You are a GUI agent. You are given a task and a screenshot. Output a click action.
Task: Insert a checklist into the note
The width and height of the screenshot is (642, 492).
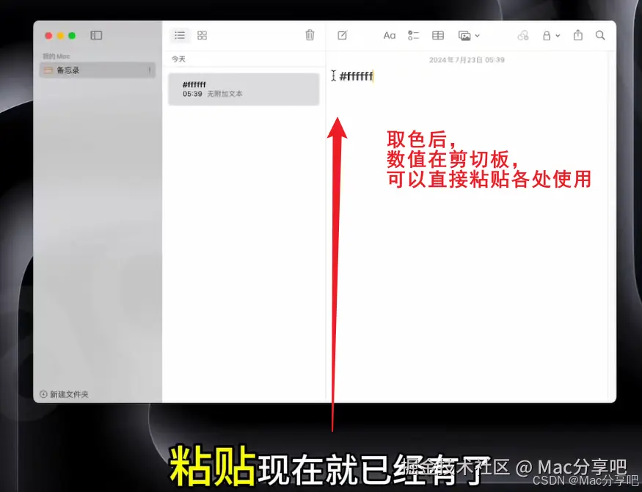point(412,34)
